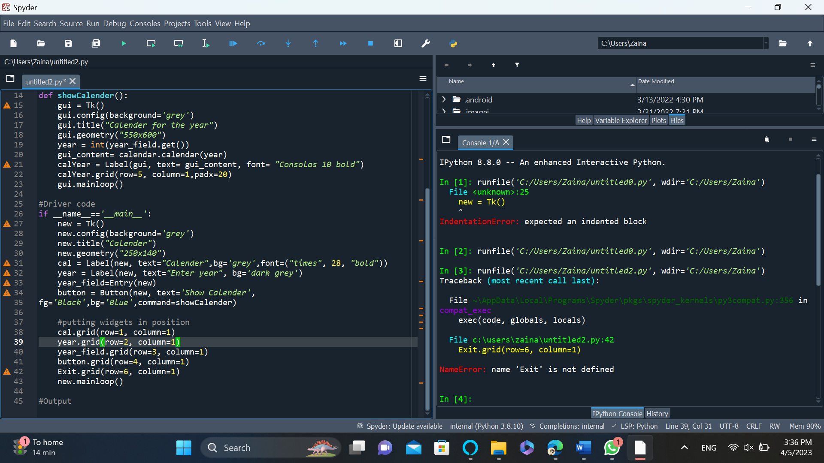
Task: Open editor pane options hamburger menu
Action: [423, 78]
